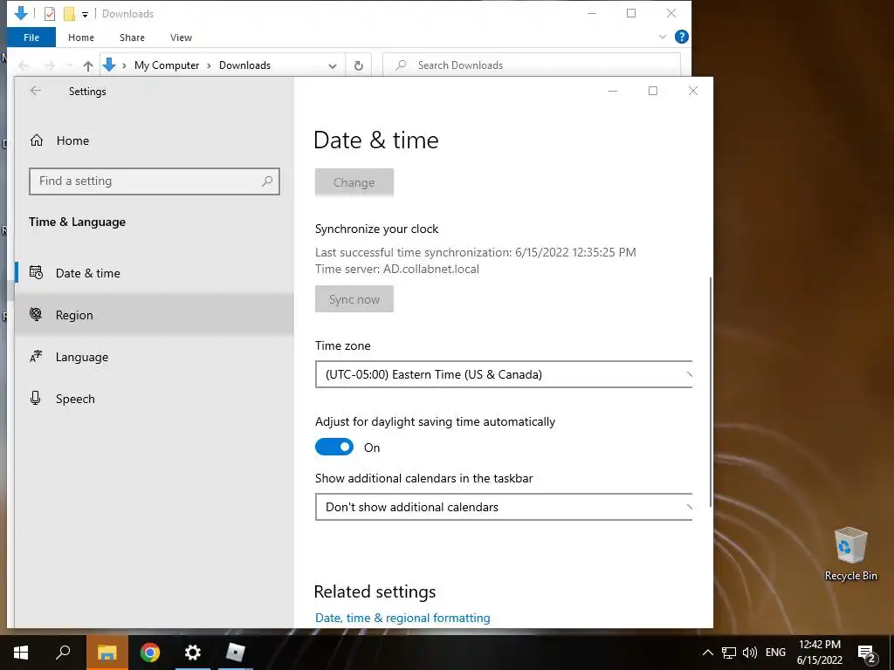The height and width of the screenshot is (670, 894).
Task: Click Refresh button in File Explorer address bar
Action: tap(359, 65)
